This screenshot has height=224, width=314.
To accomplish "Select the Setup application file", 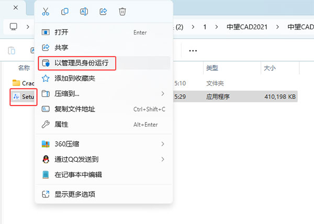I will [x=24, y=97].
